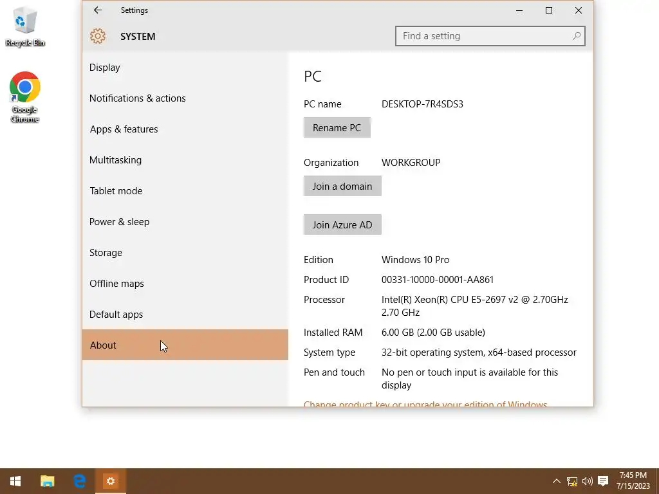Click the Settings taskbar button
Viewport: 659px width, 494px height.
pos(111,481)
